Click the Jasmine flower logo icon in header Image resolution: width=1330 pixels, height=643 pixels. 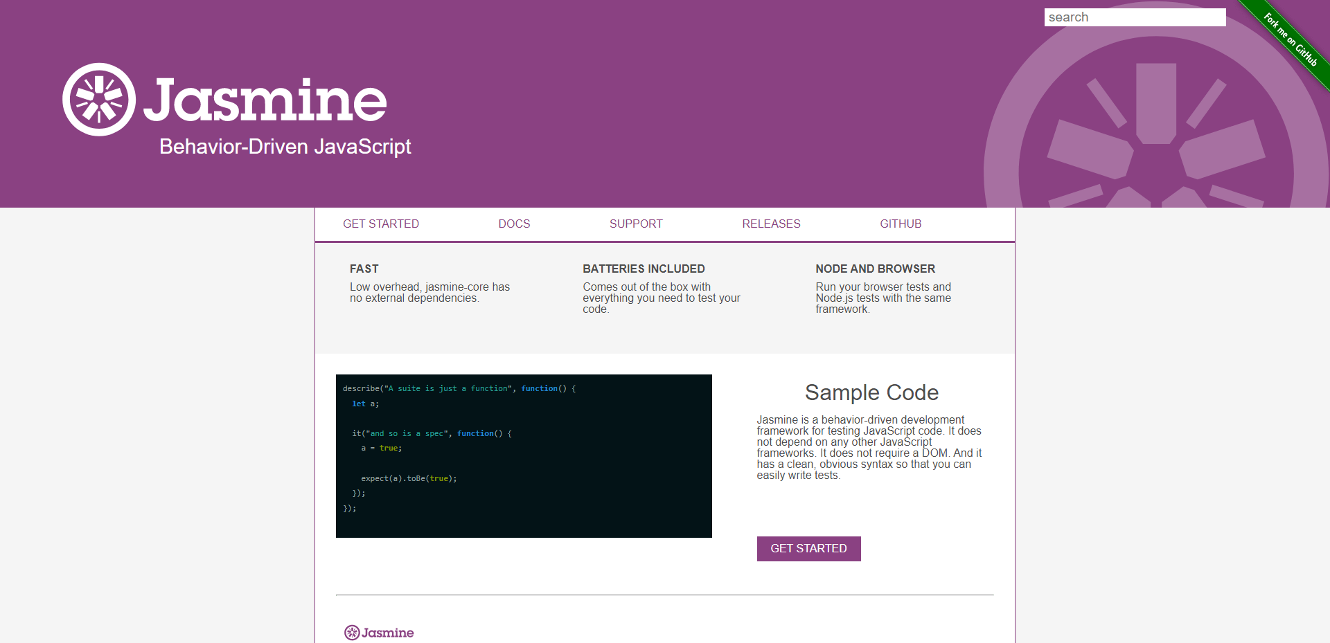pyautogui.click(x=99, y=100)
